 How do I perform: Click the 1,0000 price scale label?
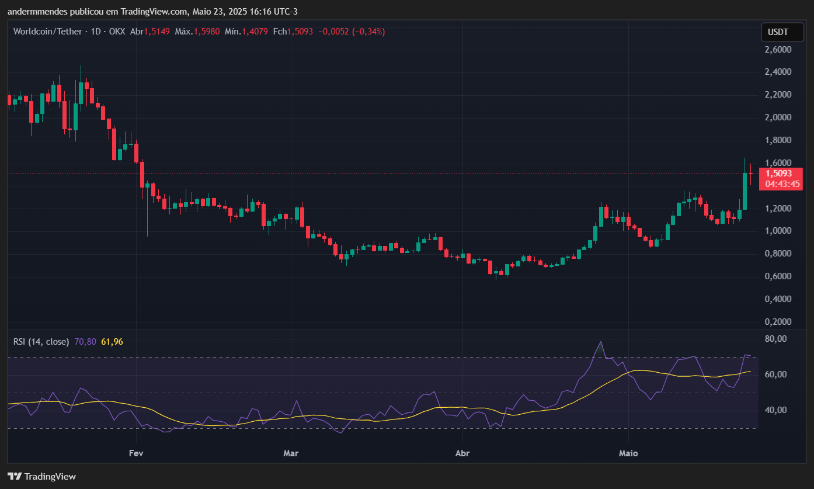(x=778, y=231)
